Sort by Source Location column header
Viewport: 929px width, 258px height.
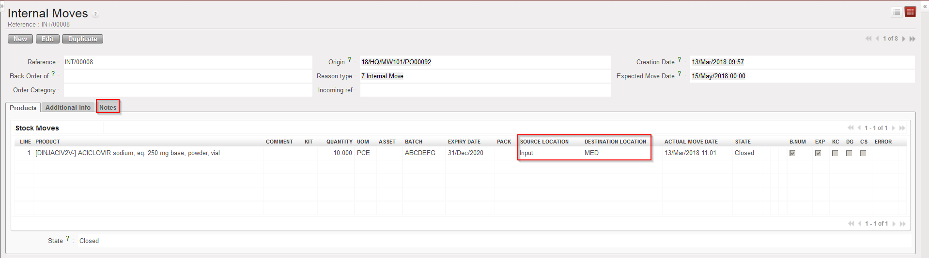coord(544,142)
